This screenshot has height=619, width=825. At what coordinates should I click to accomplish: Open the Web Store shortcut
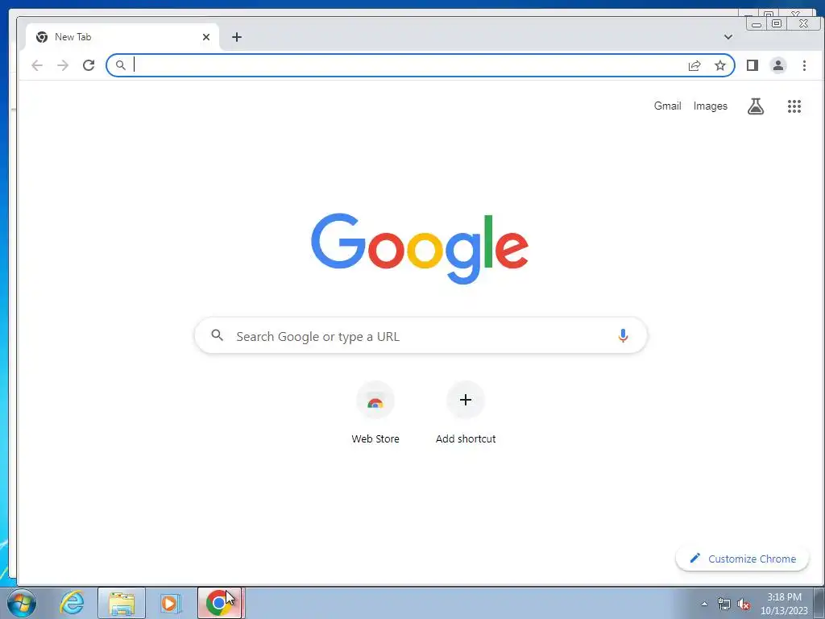pyautogui.click(x=375, y=413)
